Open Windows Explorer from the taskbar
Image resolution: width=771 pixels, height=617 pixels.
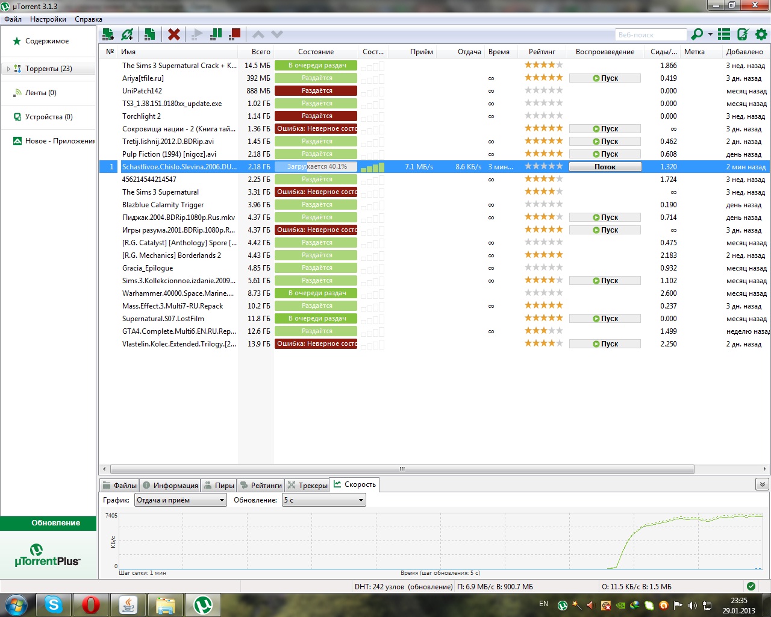click(165, 604)
